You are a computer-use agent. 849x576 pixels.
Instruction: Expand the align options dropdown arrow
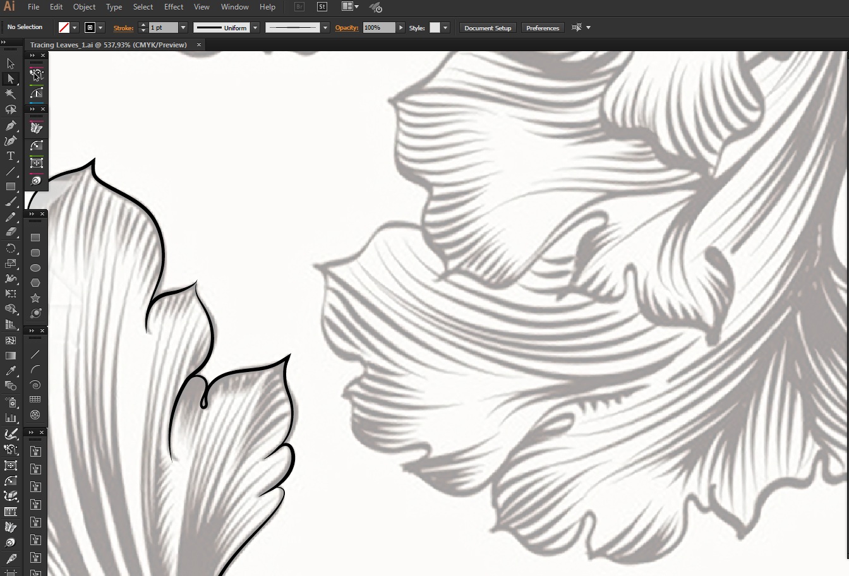pos(589,28)
